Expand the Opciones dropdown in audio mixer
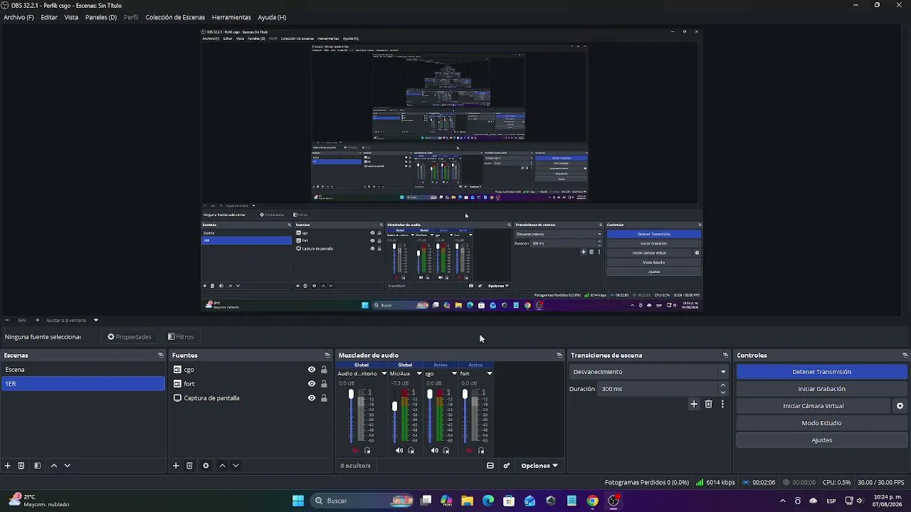 click(539, 466)
